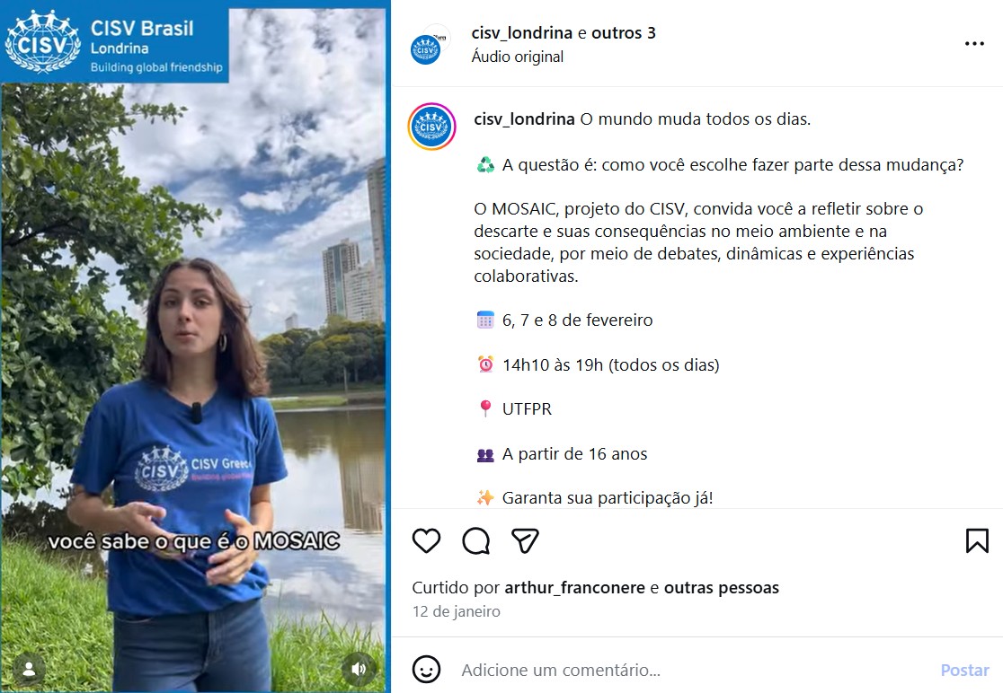Open the 'outros 3' collaborators list
Viewport: 1003px width, 693px height.
coord(624,32)
